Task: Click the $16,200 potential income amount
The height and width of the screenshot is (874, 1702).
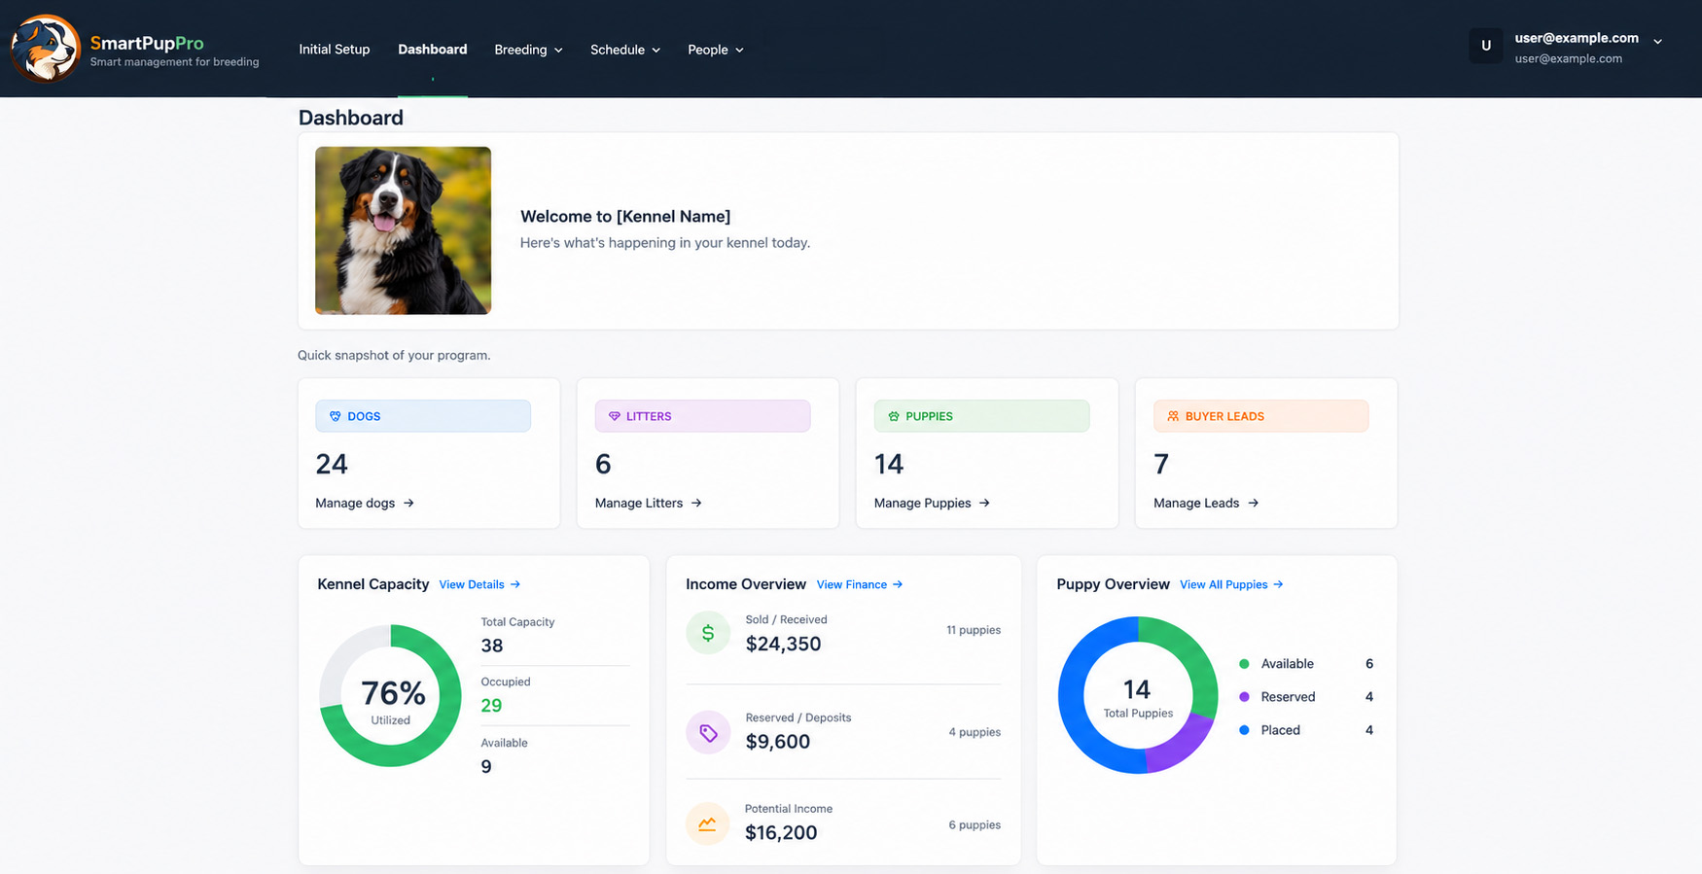Action: (x=781, y=833)
